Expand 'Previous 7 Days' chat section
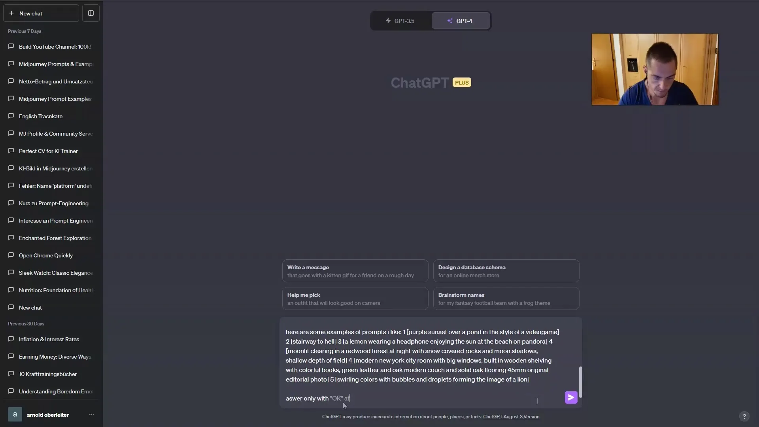This screenshot has height=427, width=759. pos(25,31)
